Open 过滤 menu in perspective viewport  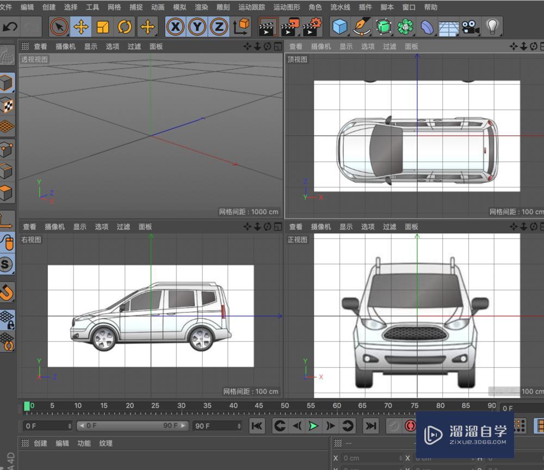134,46
